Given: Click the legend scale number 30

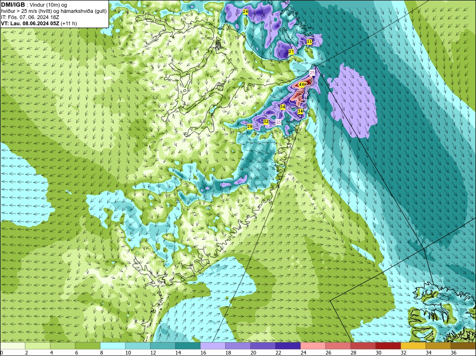Looking at the screenshot, I should pyautogui.click(x=378, y=353).
